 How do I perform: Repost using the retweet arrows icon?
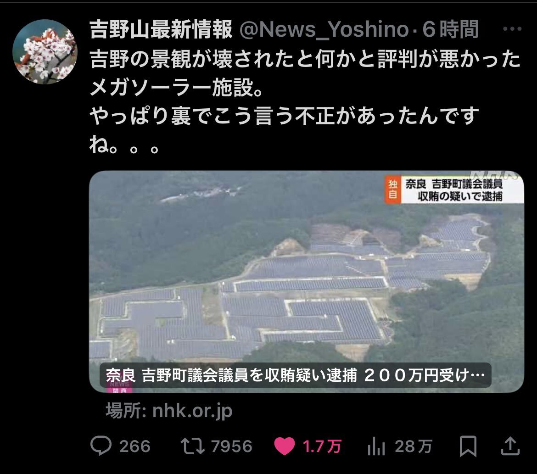(192, 446)
